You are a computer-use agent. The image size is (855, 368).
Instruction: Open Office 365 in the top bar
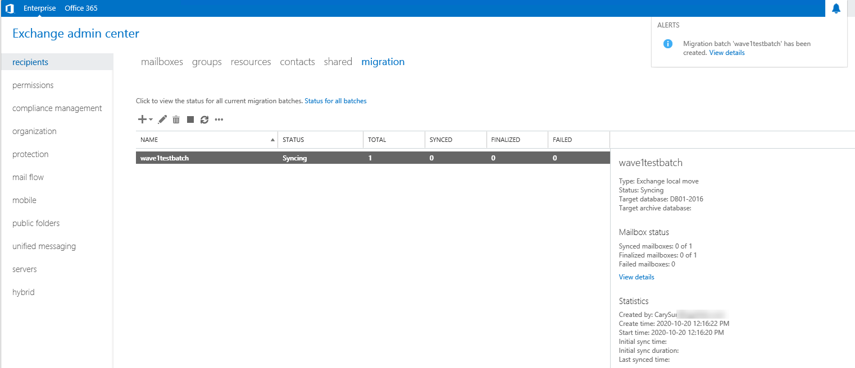point(80,8)
